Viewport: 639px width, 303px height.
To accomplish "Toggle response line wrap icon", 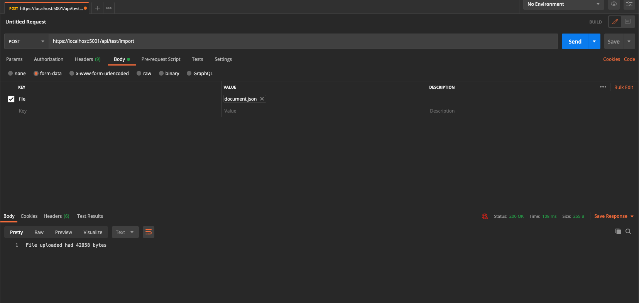I will coord(149,232).
